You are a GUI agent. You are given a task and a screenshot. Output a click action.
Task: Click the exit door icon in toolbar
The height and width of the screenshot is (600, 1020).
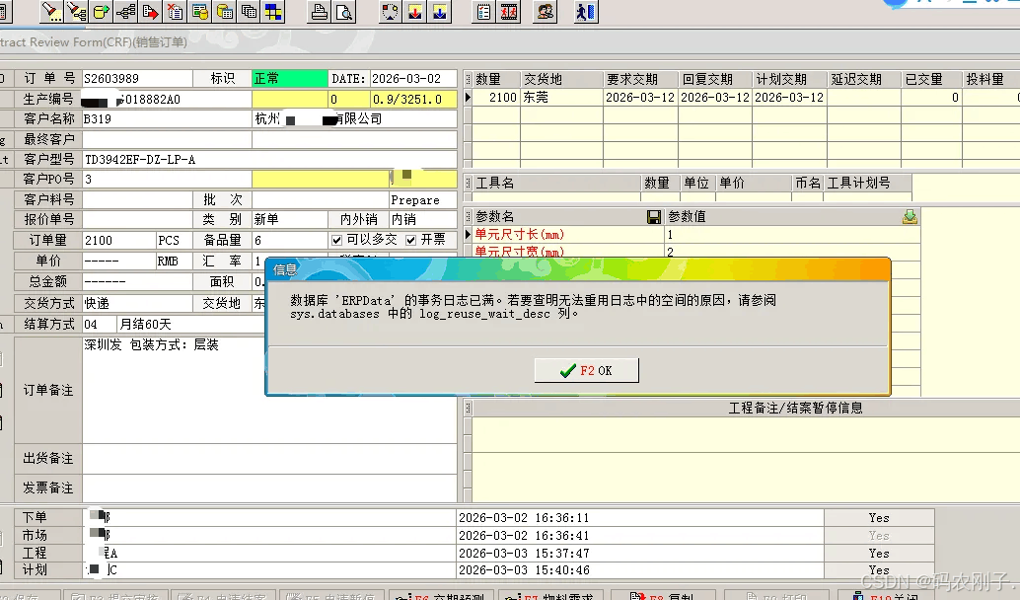(x=586, y=12)
